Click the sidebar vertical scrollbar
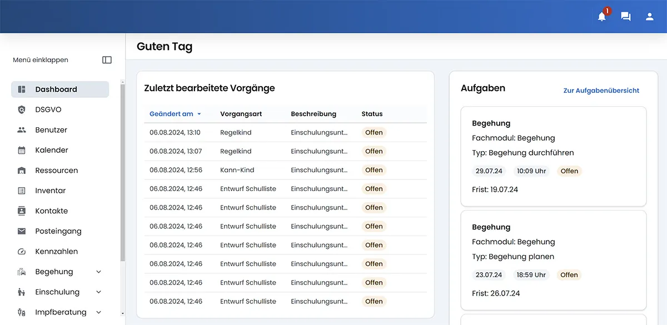This screenshot has height=325, width=667. pos(122,172)
